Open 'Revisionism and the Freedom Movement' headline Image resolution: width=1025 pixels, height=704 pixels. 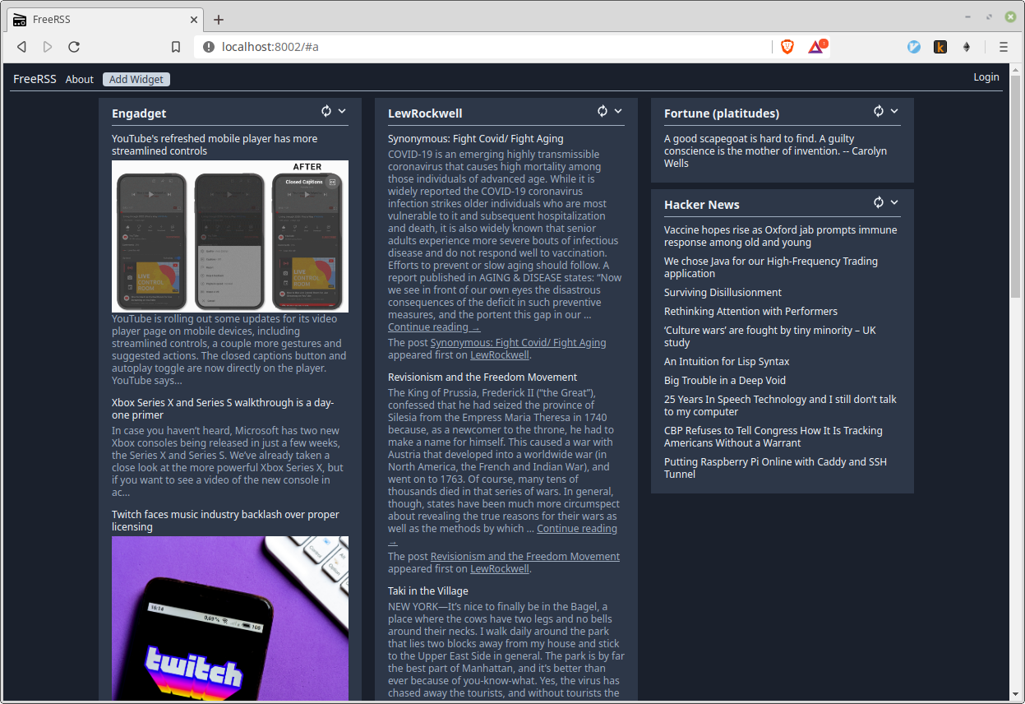coord(482,377)
